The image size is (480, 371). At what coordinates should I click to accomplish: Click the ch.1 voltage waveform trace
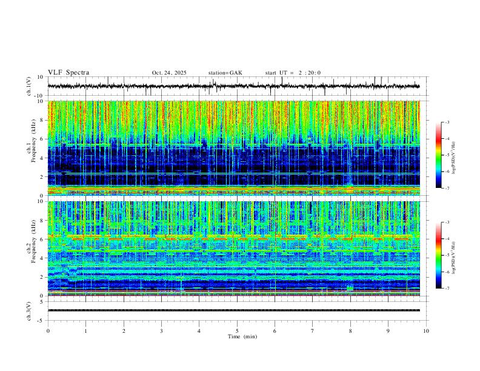[x=233, y=86]
